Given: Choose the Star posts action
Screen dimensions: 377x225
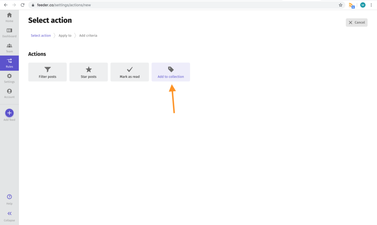Looking at the screenshot, I should pos(88,72).
